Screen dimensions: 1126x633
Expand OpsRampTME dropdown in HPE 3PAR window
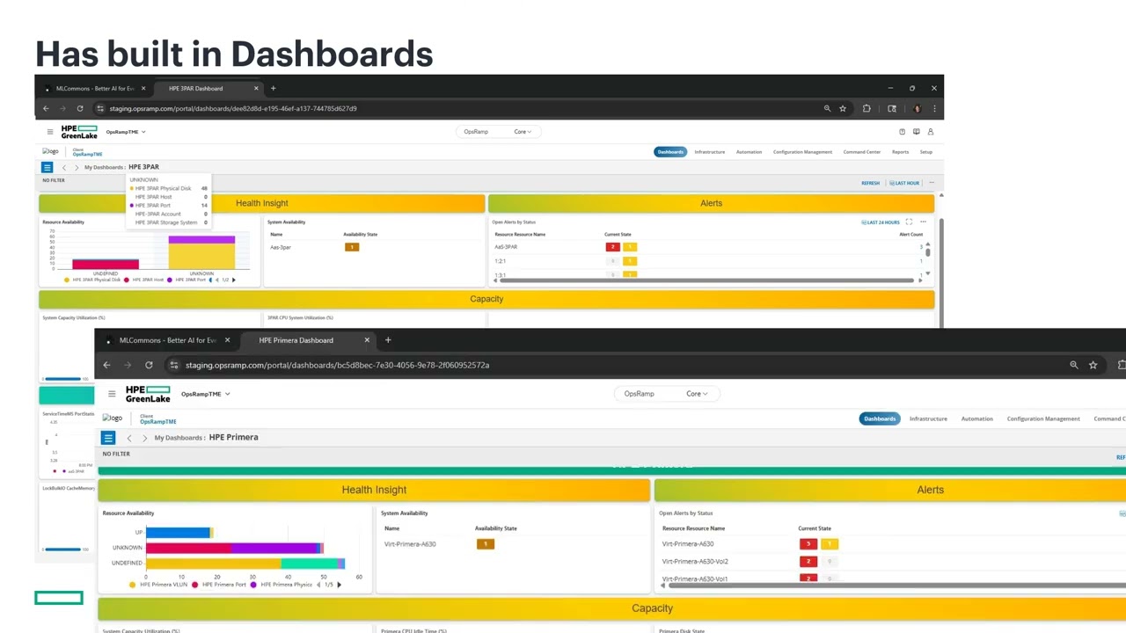pyautogui.click(x=126, y=132)
